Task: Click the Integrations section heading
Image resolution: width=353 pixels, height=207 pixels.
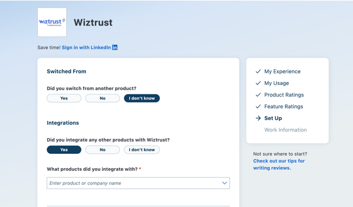Action: point(63,123)
